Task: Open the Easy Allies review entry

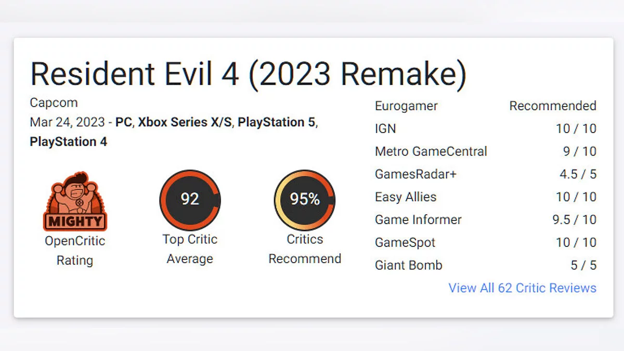Action: [406, 197]
